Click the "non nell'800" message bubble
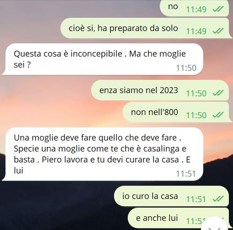 pyautogui.click(x=177, y=112)
